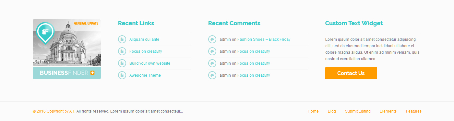The height and width of the screenshot is (121, 454).
Task: Click the Contact Us button
Action: 351,73
